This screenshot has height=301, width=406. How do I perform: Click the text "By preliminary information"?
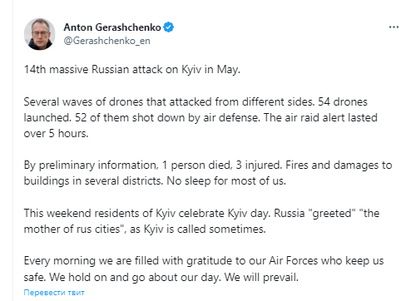pos(91,165)
